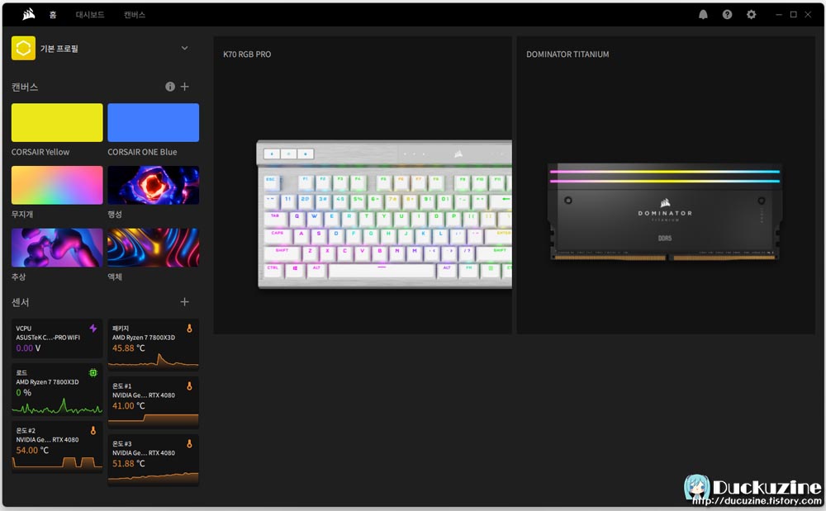Open the notifications bell icon

pos(703,15)
